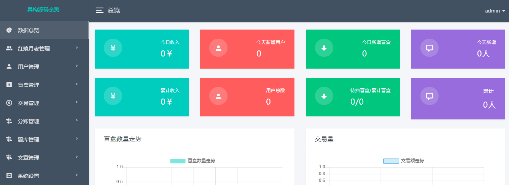Expand the 交易管理 chevron
Image resolution: width=509 pixels, height=185 pixels.
tap(76, 102)
